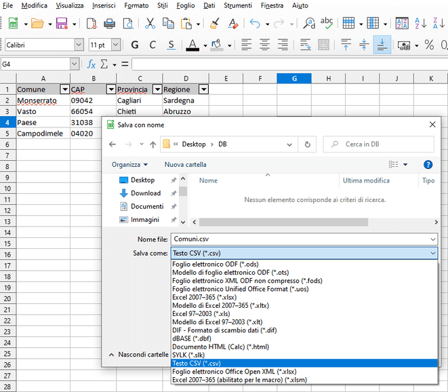
Task: Click the cut scissors icon in toolbar
Action: tap(150, 24)
